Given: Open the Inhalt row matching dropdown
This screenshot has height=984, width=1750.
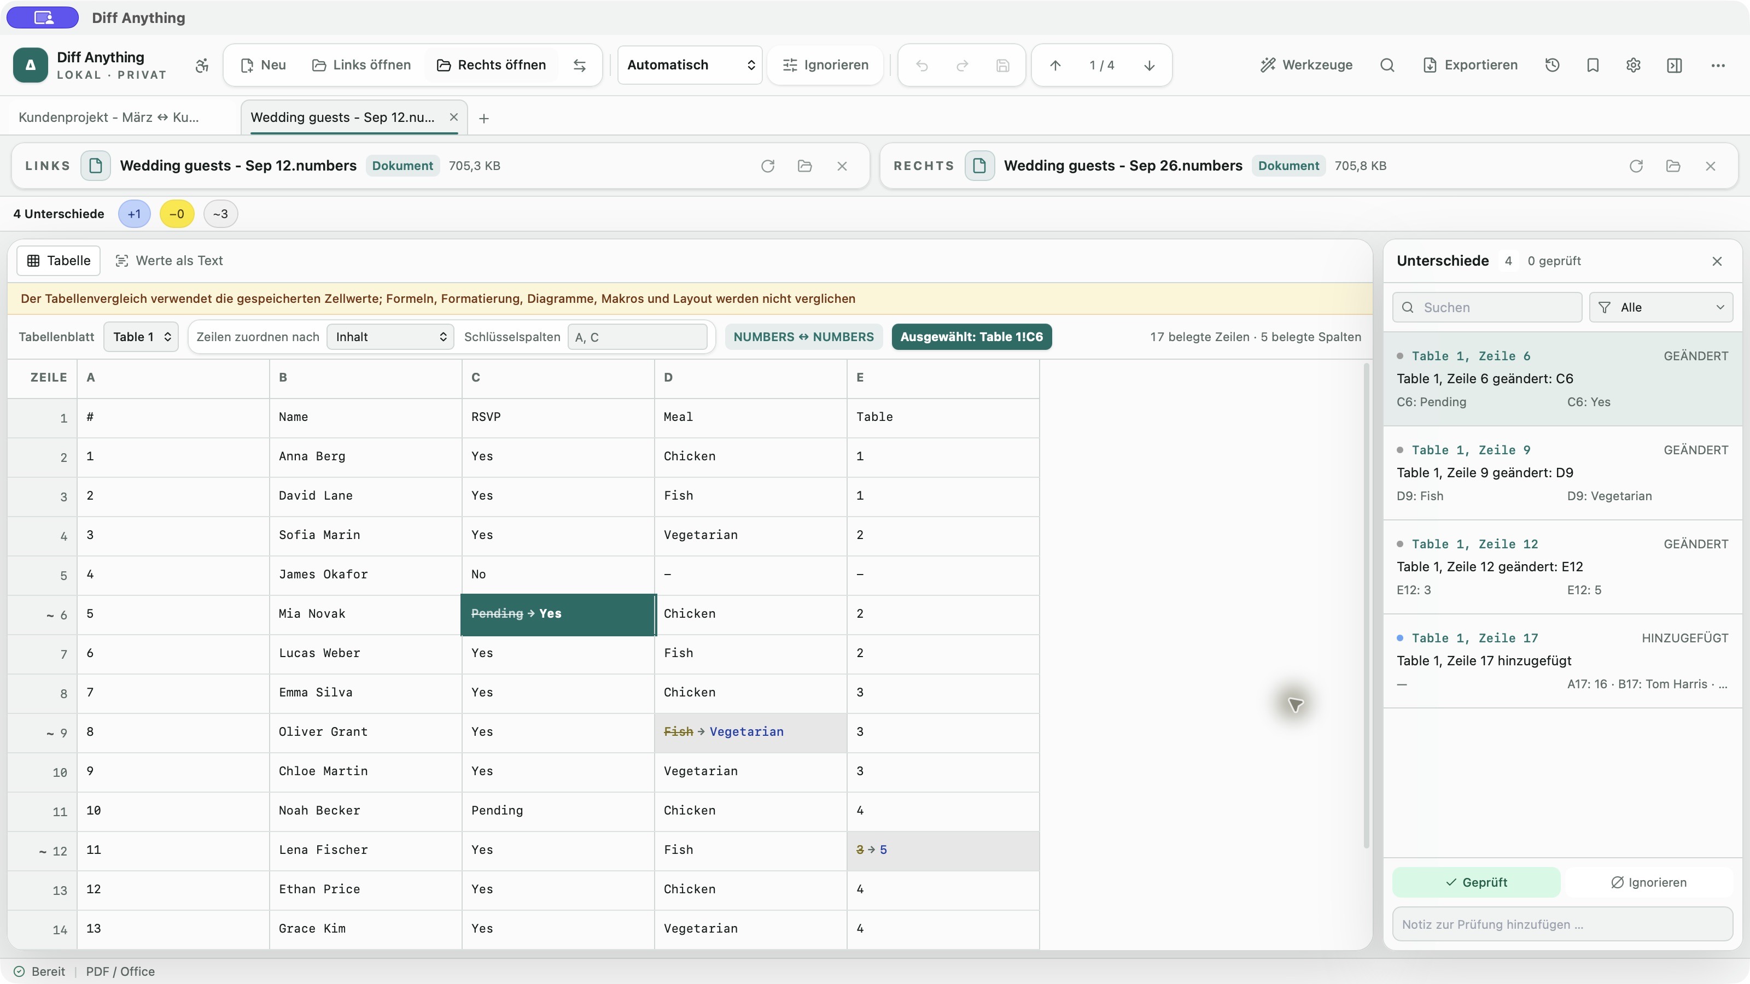Looking at the screenshot, I should [x=390, y=337].
